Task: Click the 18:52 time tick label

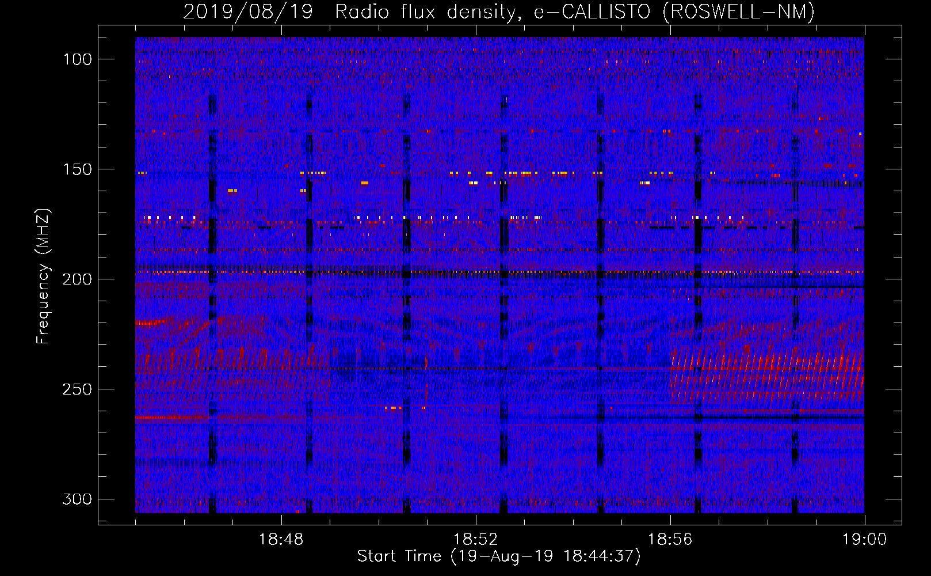Action: click(475, 540)
